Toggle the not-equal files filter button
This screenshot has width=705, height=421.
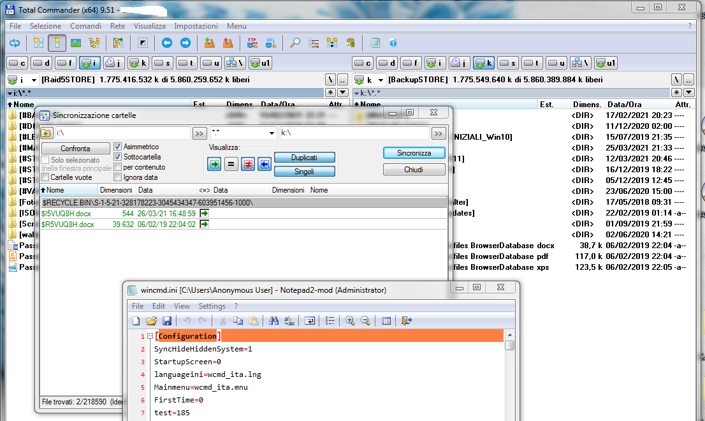[248, 164]
